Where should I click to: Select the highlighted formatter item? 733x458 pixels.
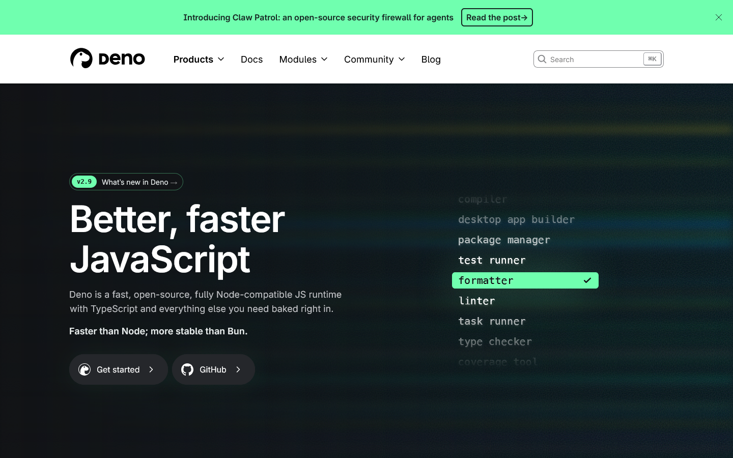(x=525, y=280)
